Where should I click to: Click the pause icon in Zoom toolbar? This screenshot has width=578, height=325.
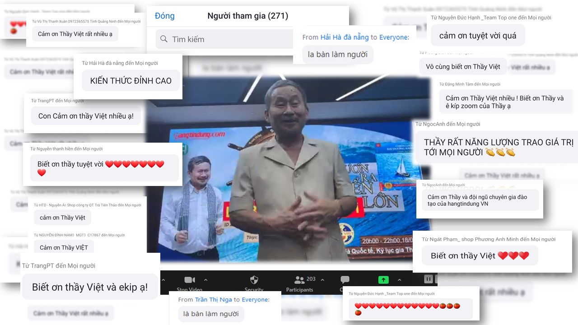429,279
